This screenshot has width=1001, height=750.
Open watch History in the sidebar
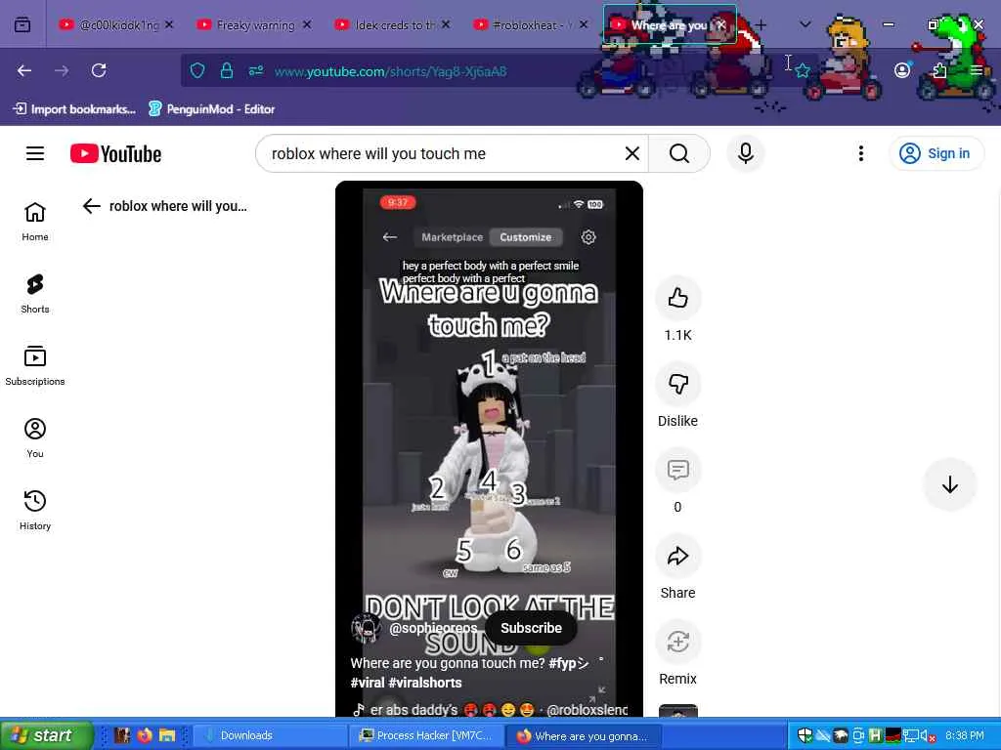pyautogui.click(x=35, y=510)
